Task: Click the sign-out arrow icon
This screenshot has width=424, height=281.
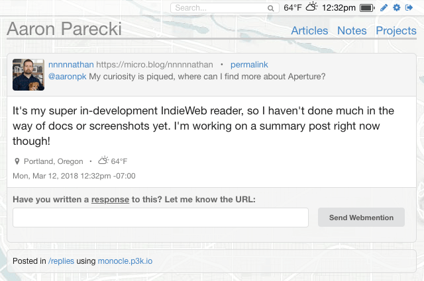Action: coord(409,7)
